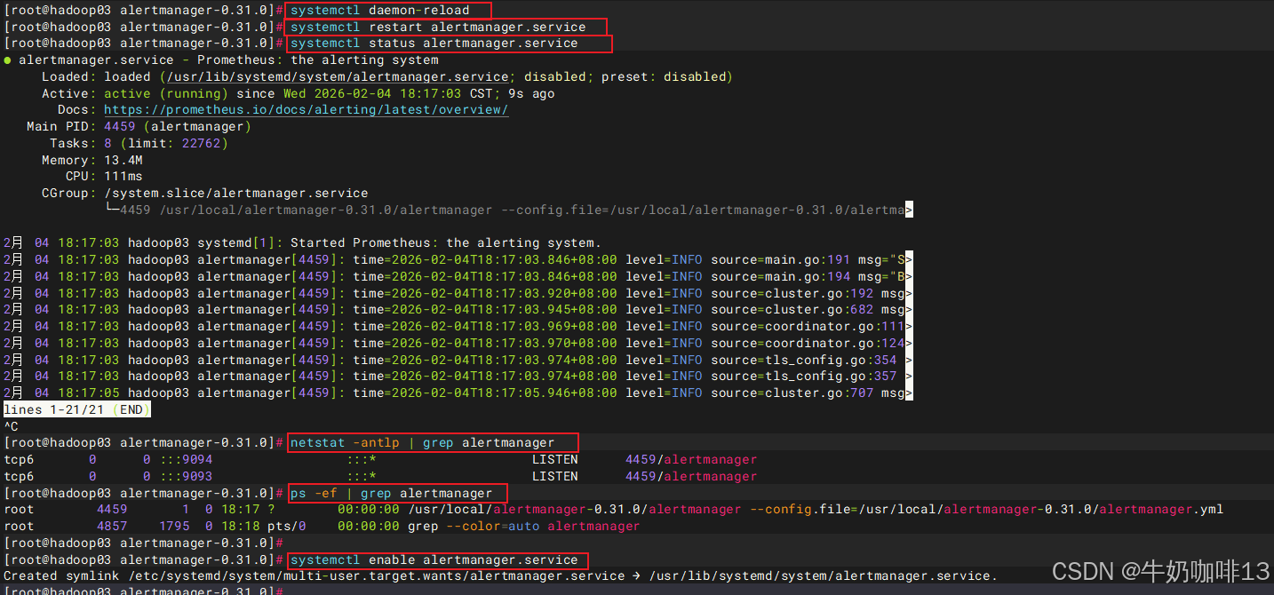Click the CPU value 111ms

(x=123, y=176)
